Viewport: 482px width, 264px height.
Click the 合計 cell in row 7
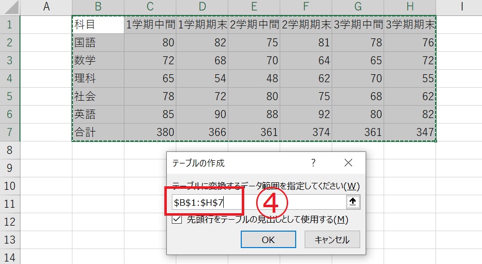pyautogui.click(x=98, y=132)
